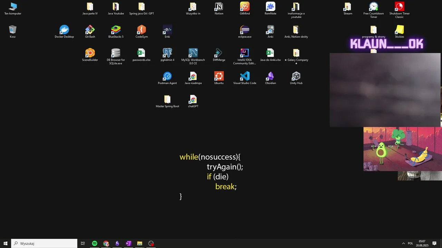The image size is (442, 248).
Task: Open Java do Anki.xlsx file
Action: (x=270, y=55)
